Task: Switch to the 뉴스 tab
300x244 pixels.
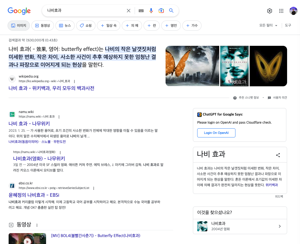Action: pos(65,25)
